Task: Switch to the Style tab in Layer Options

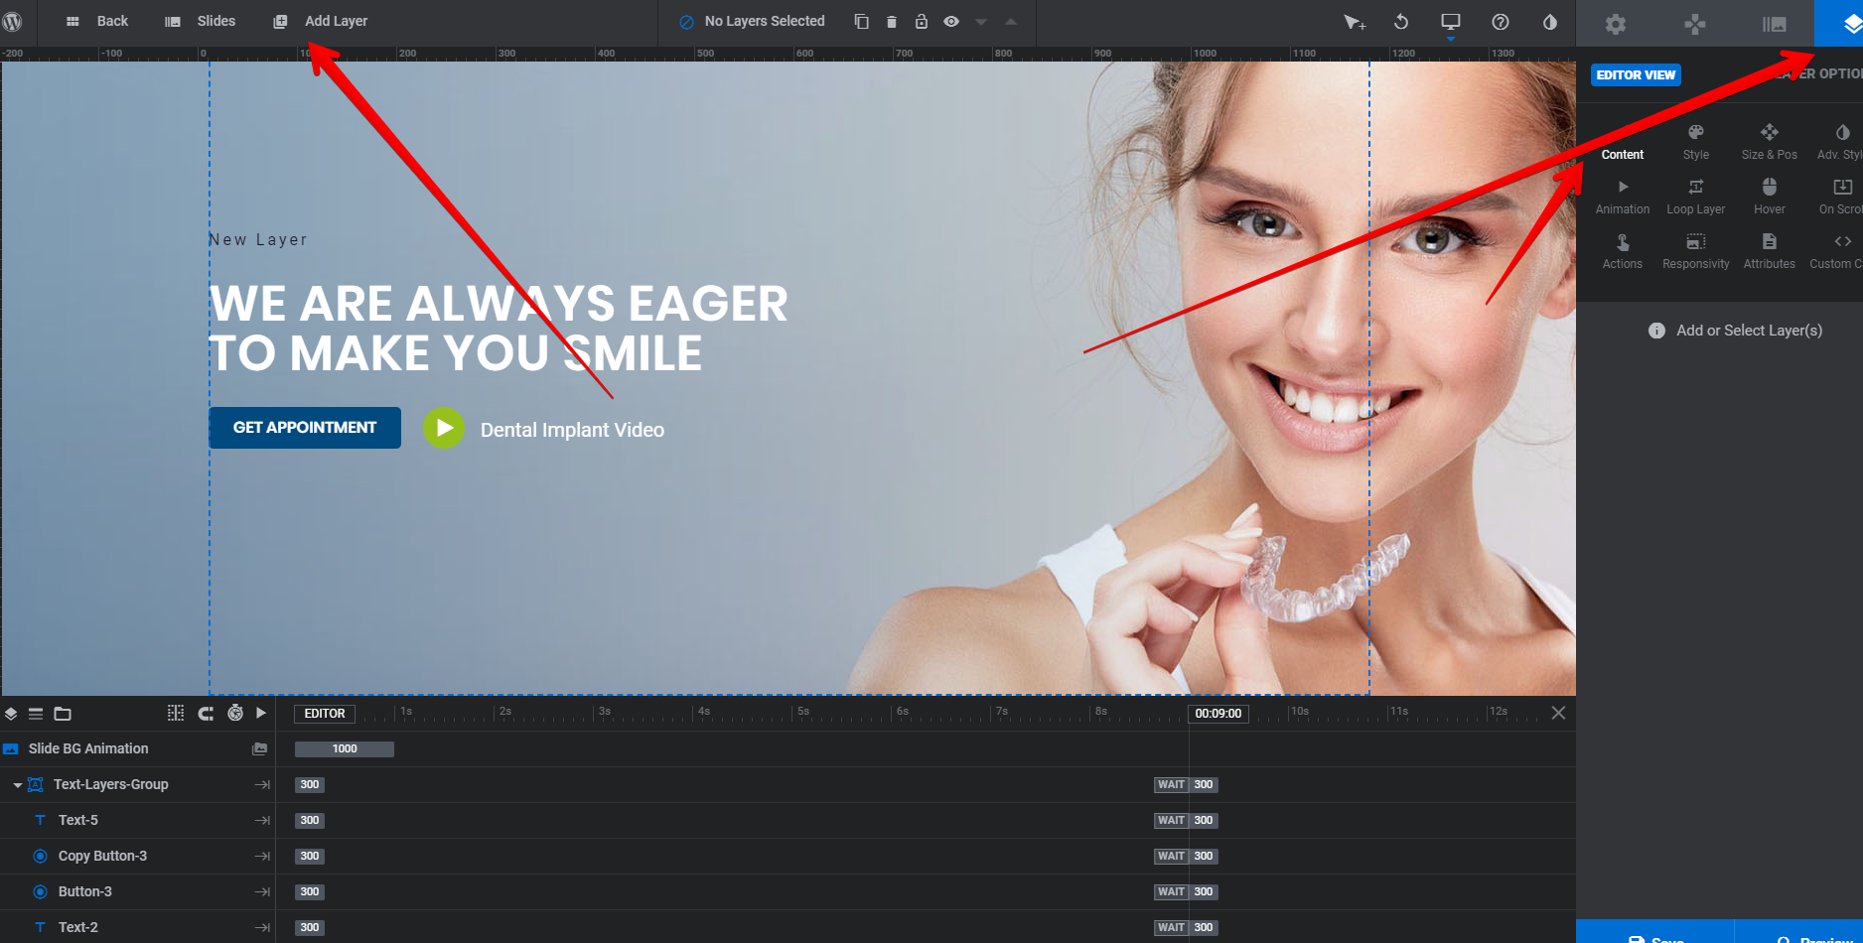Action: [1695, 140]
